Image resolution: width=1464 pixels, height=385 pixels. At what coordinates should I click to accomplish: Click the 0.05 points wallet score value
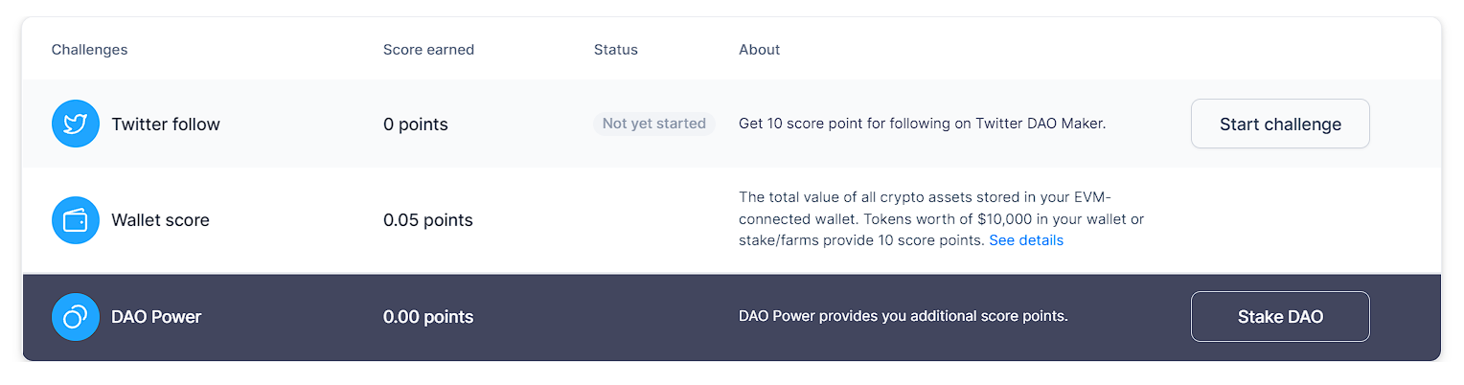click(x=427, y=220)
